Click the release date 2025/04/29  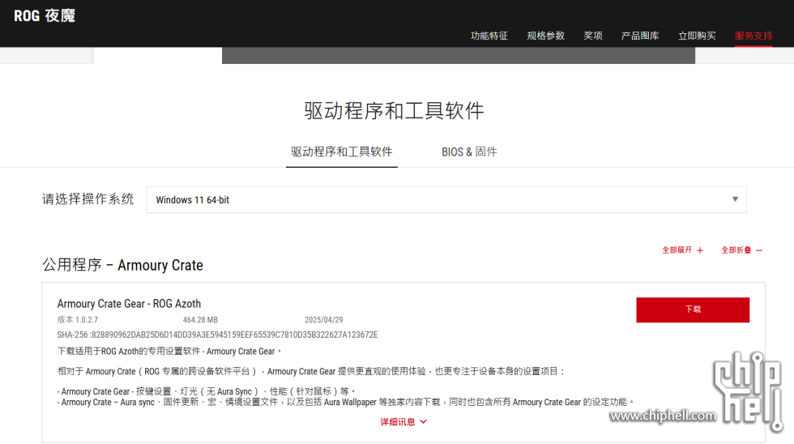point(323,320)
